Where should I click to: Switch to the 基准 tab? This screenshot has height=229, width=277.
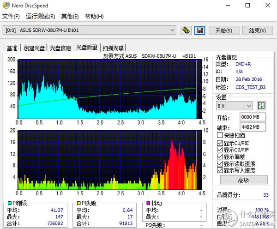tap(12, 48)
